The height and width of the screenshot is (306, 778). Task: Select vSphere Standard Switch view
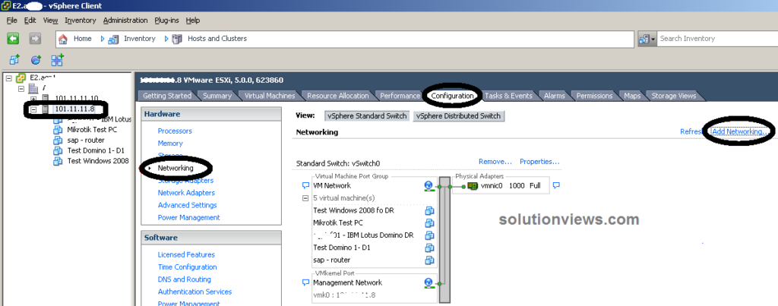coord(367,116)
